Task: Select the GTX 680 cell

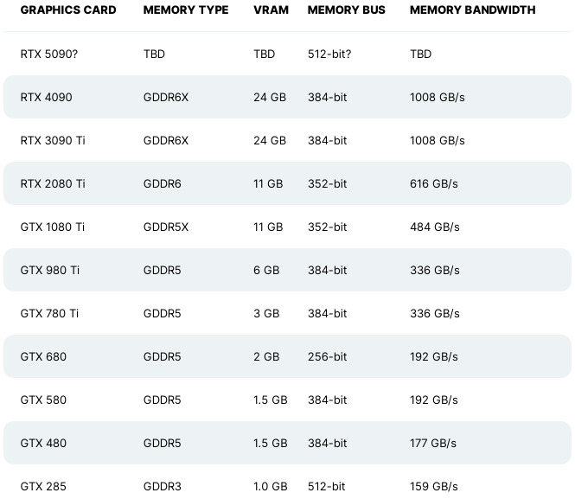Action: (43, 357)
